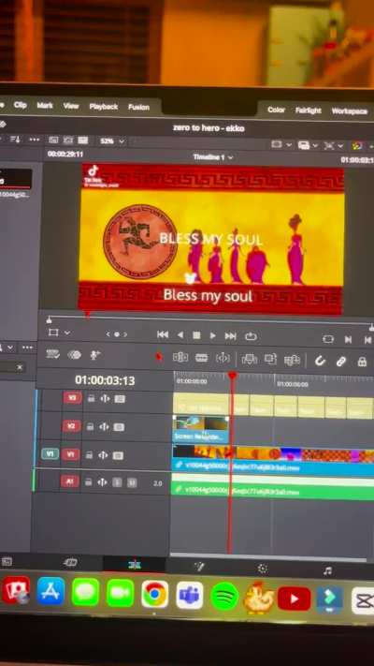Image resolution: width=374 pixels, height=666 pixels.
Task: Select the Screen Recording clip on V2
Action: click(201, 429)
